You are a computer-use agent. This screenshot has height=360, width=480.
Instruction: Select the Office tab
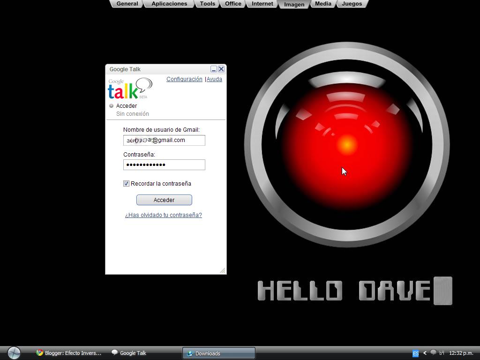pyautogui.click(x=233, y=4)
